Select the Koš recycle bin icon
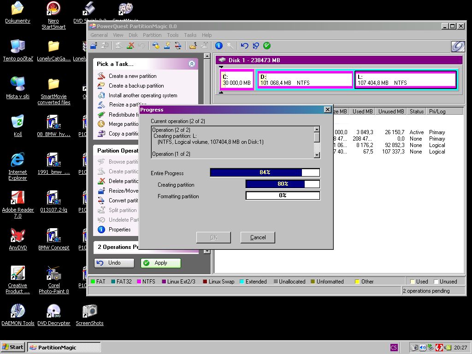 pyautogui.click(x=18, y=125)
